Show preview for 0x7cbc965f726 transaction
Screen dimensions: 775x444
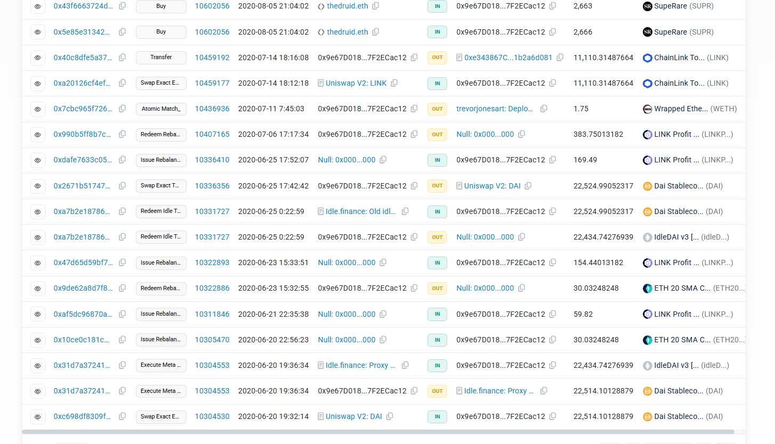click(x=38, y=109)
